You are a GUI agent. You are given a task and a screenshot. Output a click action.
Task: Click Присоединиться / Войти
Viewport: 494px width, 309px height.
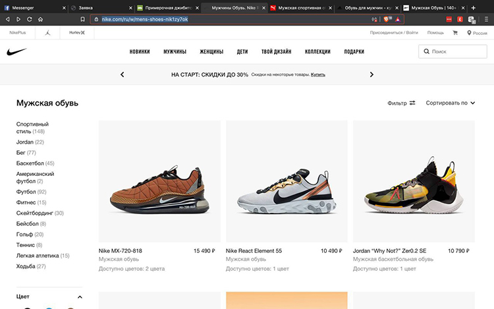point(394,32)
